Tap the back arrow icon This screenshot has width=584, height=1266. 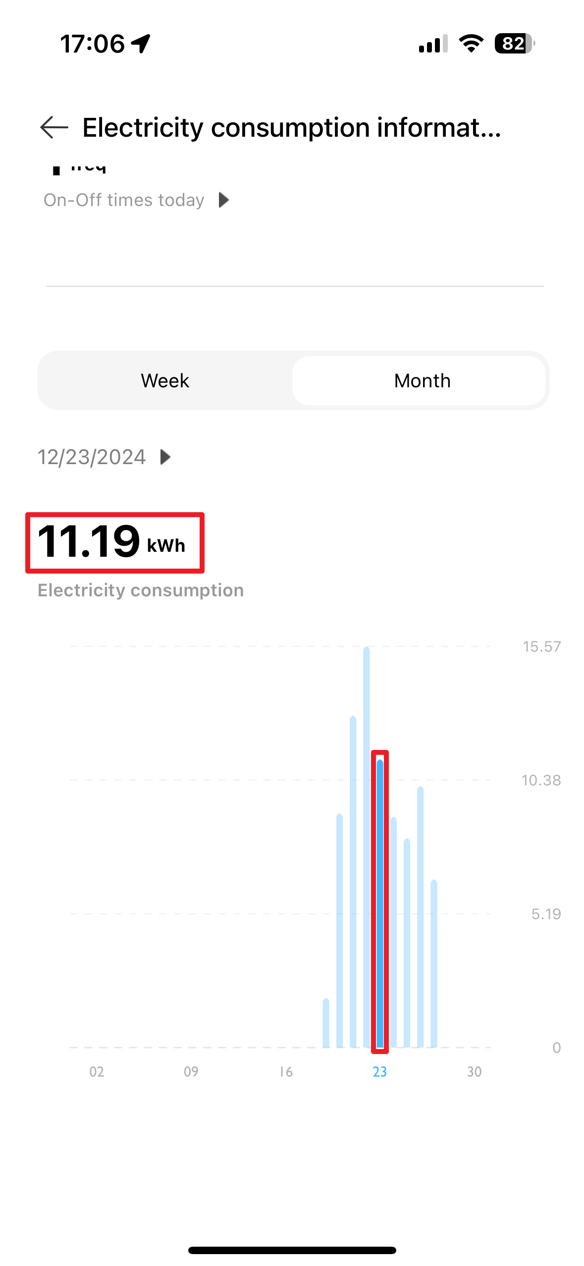click(54, 127)
